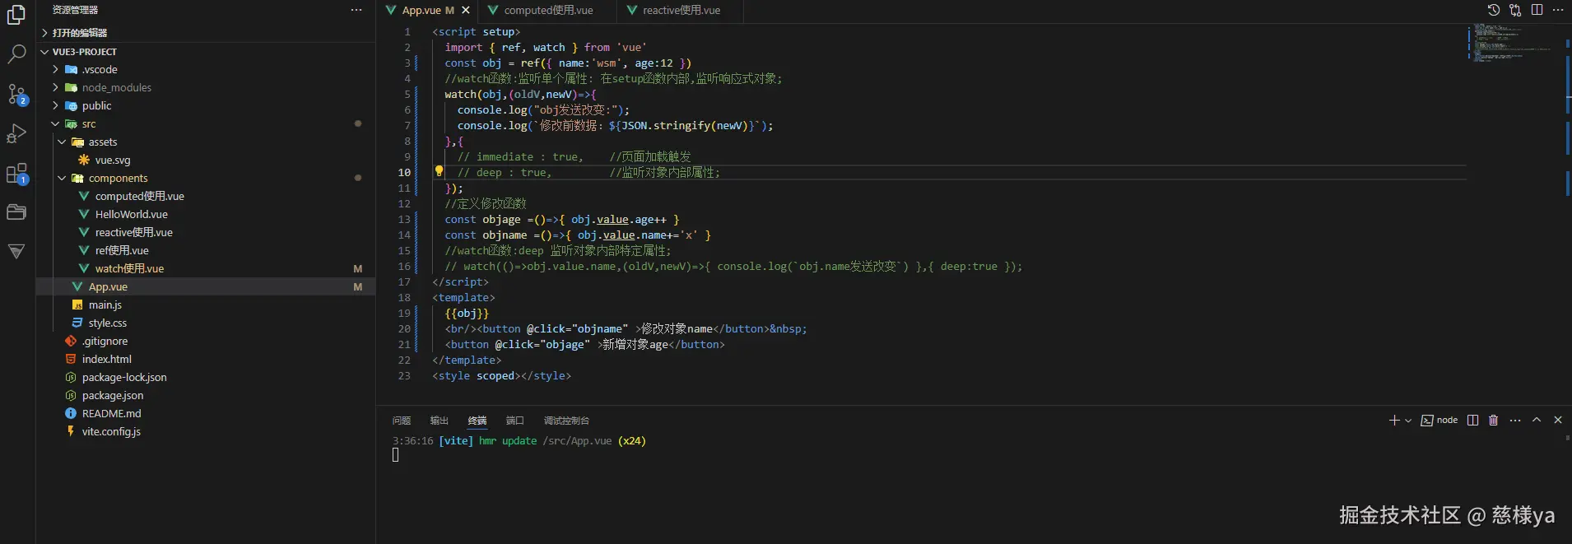Open the funnel-shaped icon in activity bar

16,251
